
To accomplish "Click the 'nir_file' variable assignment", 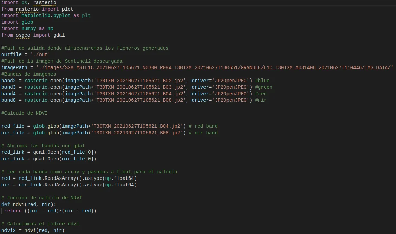I will coord(13,133).
